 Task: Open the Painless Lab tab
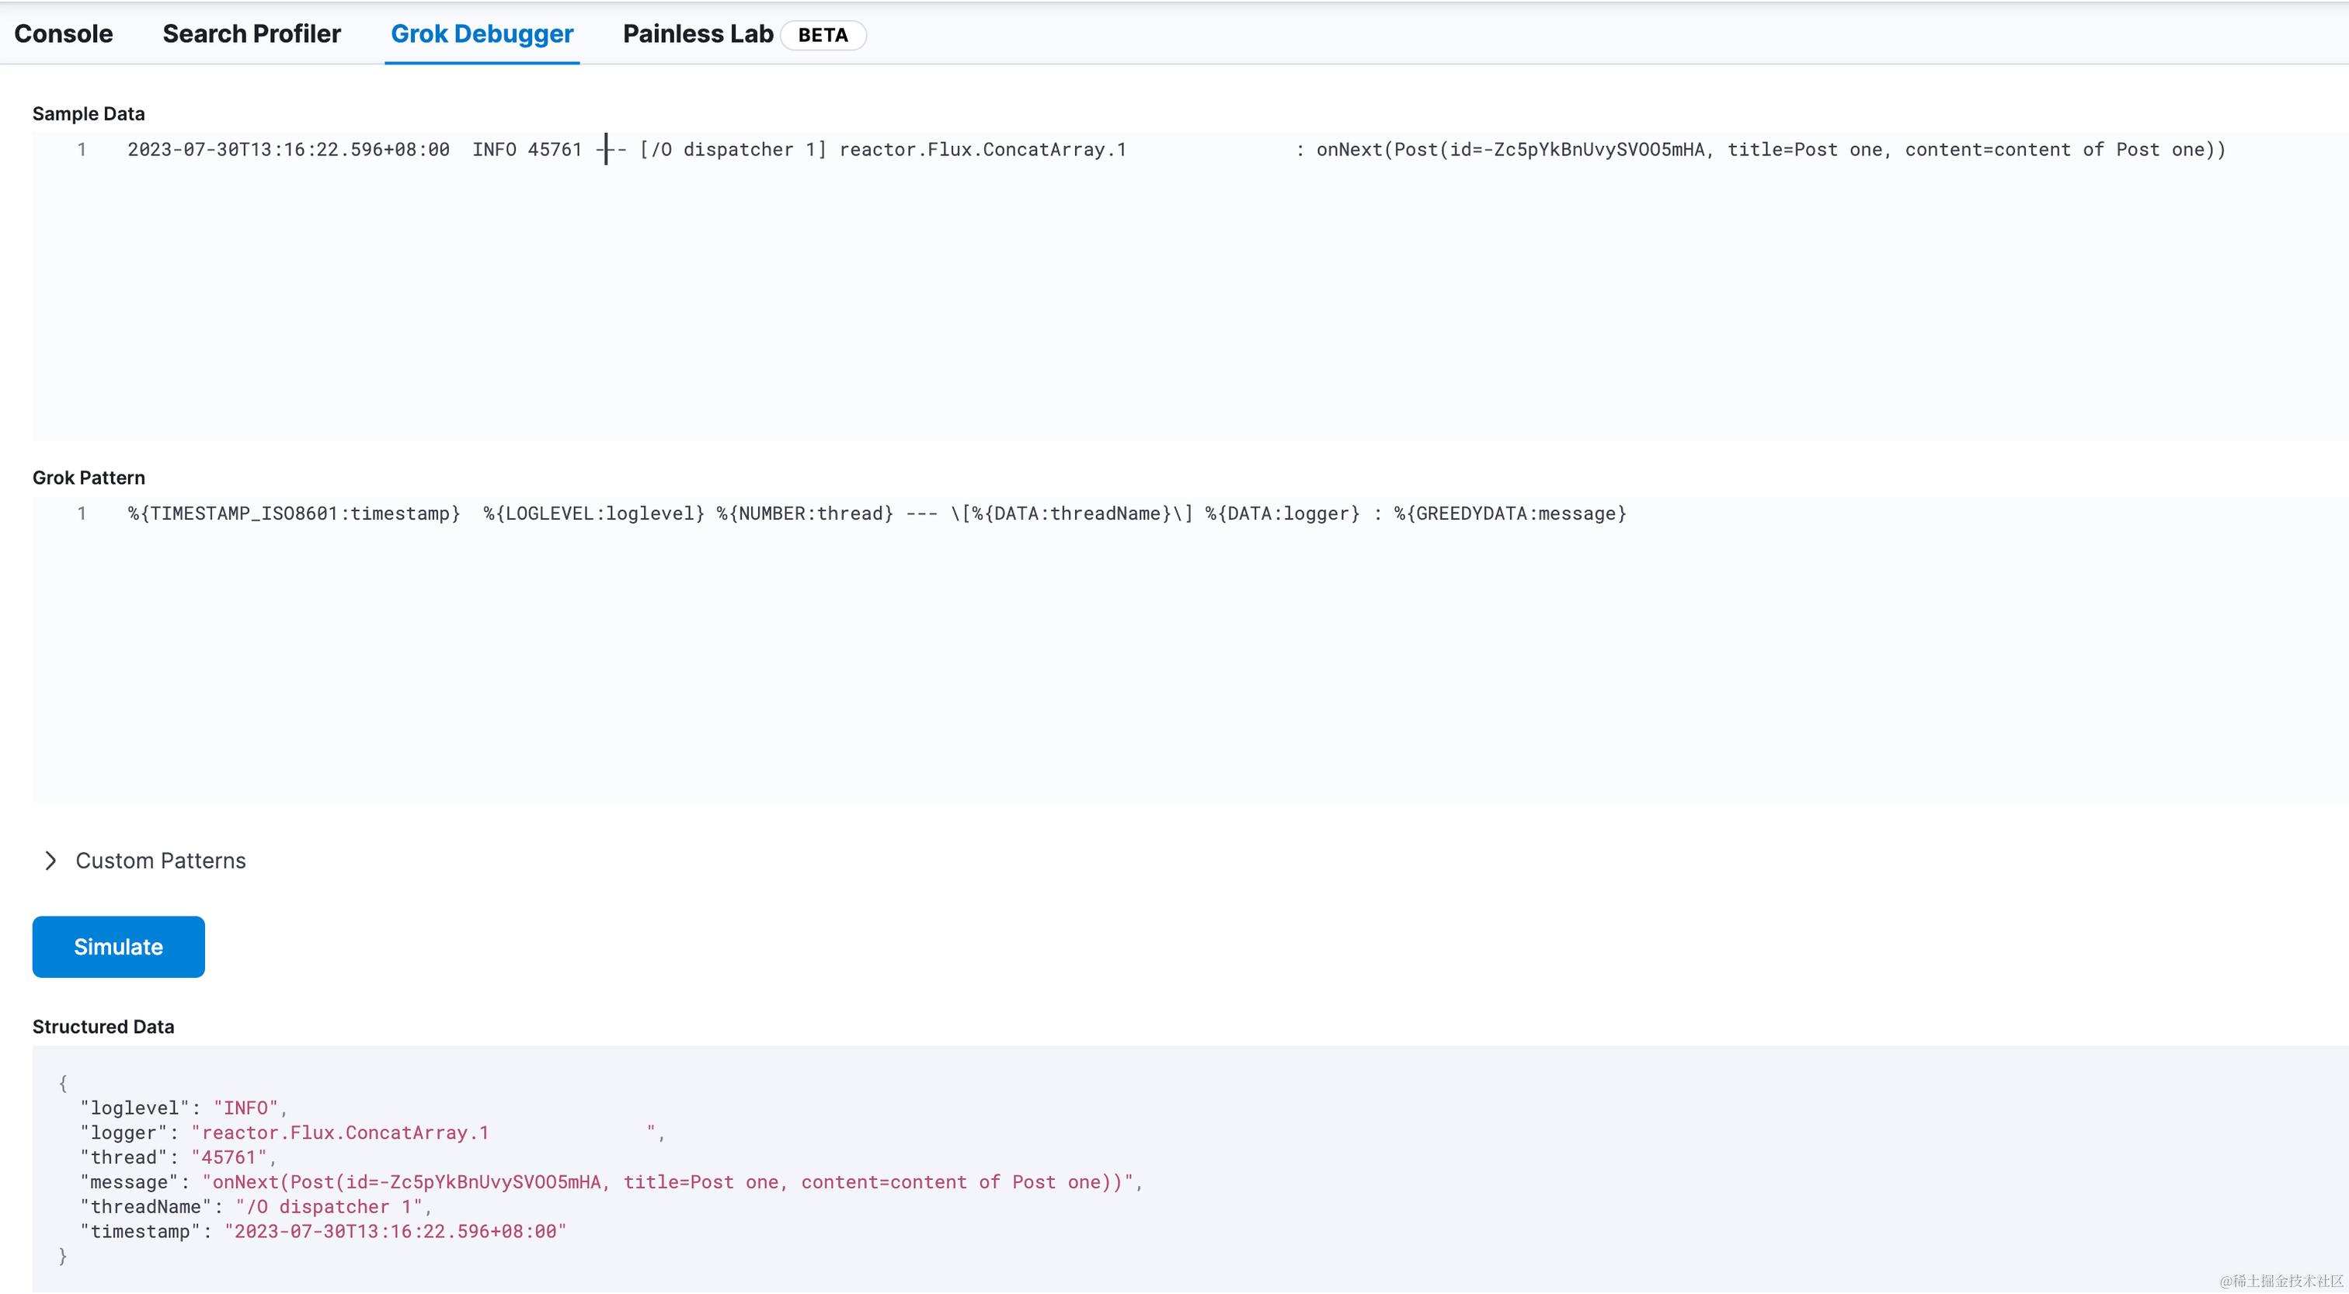pyautogui.click(x=698, y=35)
